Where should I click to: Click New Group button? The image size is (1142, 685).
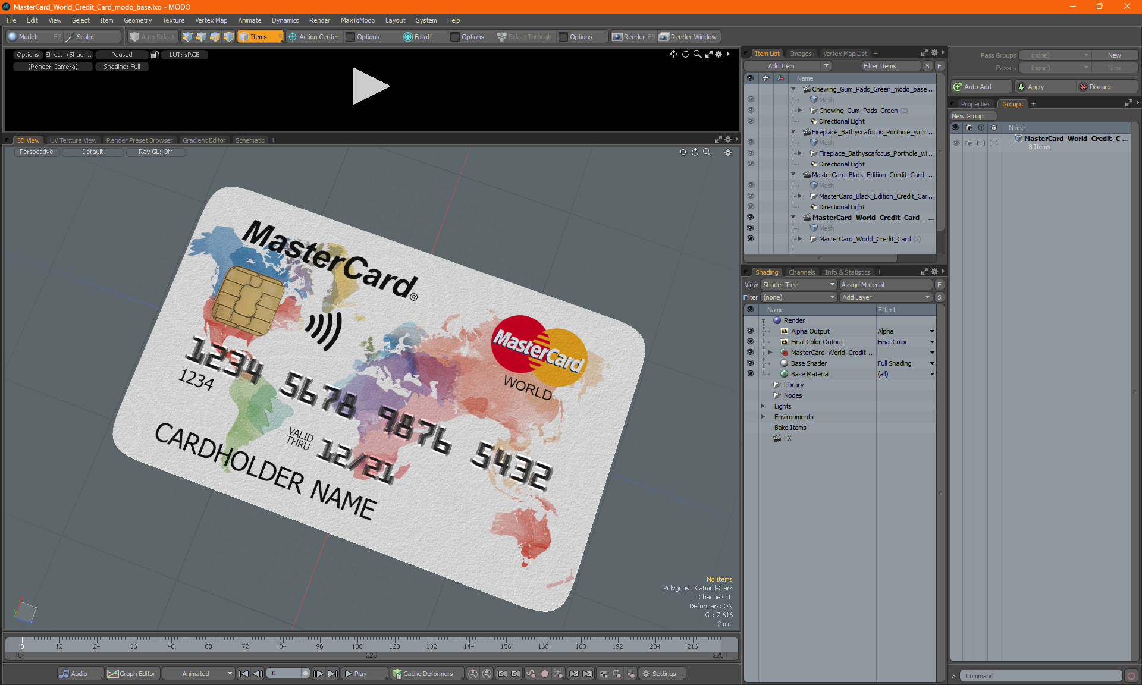coord(972,116)
